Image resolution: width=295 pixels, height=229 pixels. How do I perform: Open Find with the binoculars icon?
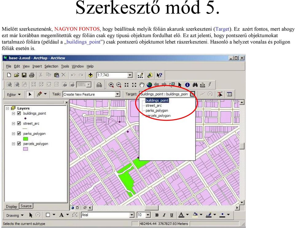[195, 85]
